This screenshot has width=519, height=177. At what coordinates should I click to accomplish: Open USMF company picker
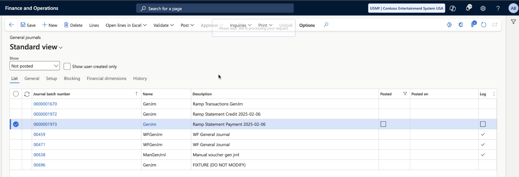pos(407,8)
